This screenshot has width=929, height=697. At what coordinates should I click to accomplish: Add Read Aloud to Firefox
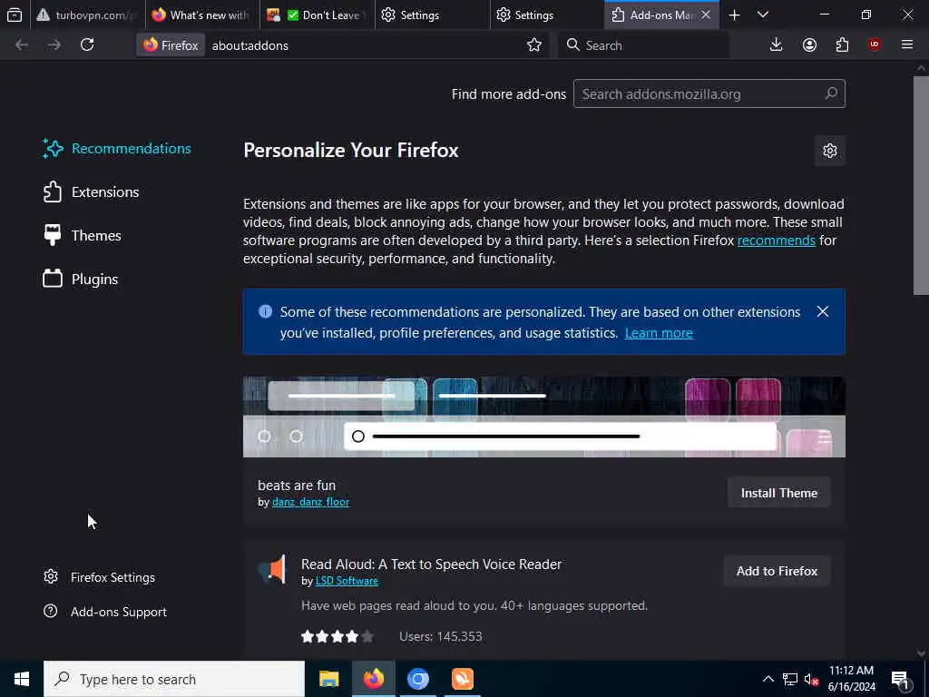pyautogui.click(x=777, y=572)
